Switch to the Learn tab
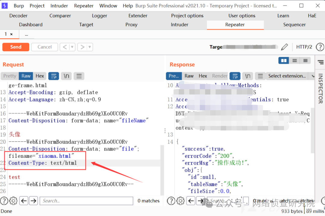Viewport: 325px width, 216px height. [283, 16]
